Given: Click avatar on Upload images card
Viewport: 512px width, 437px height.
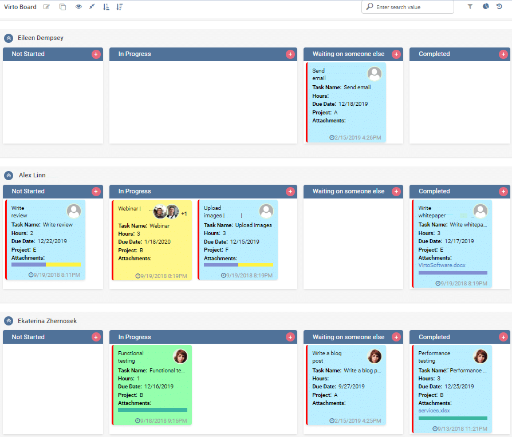Looking at the screenshot, I should pyautogui.click(x=266, y=211).
